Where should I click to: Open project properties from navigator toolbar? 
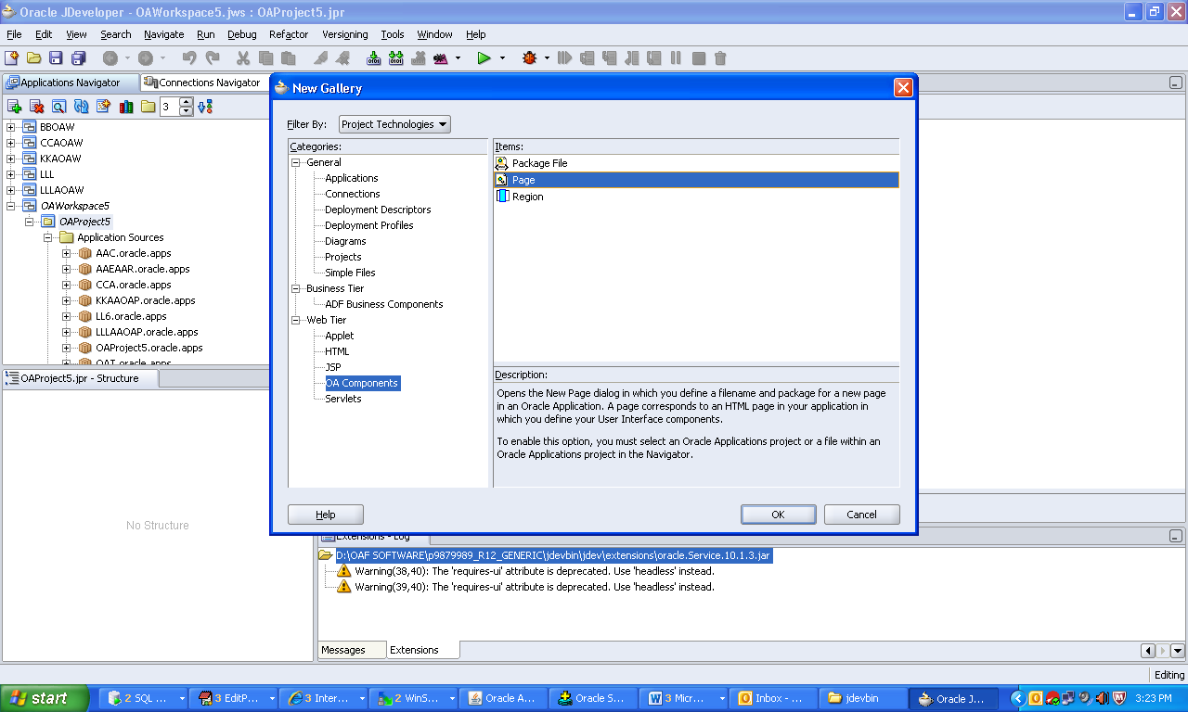coord(101,106)
